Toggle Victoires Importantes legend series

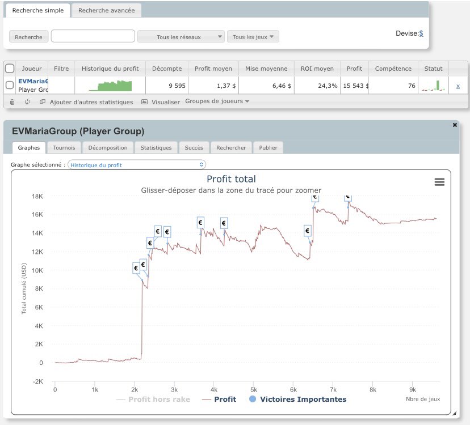tap(297, 399)
